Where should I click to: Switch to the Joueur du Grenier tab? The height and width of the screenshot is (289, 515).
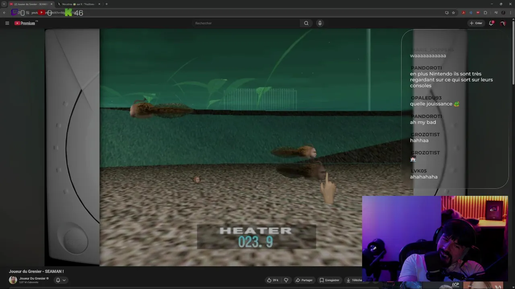point(31,4)
